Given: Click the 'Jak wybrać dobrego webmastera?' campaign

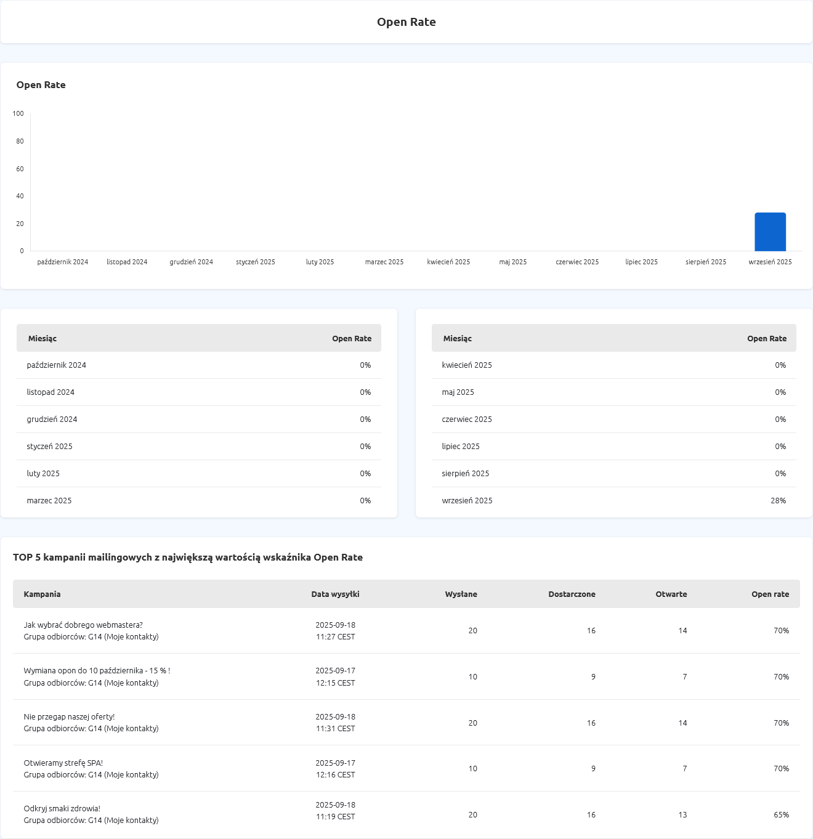Looking at the screenshot, I should pos(83,625).
